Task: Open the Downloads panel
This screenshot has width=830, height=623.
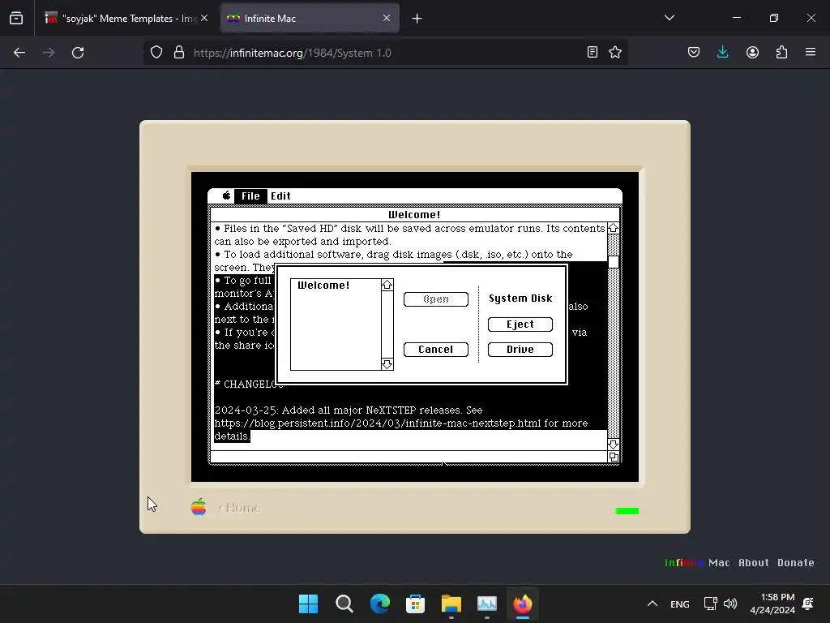Action: coord(722,53)
